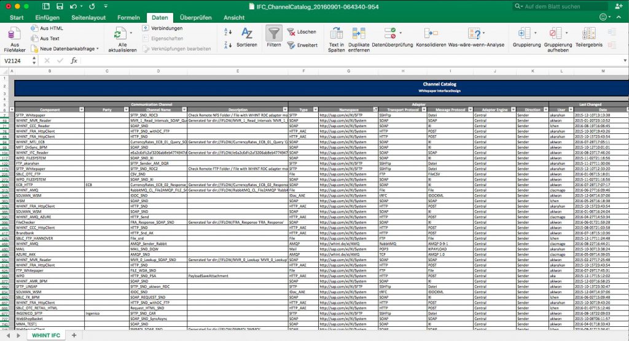This screenshot has height=341, width=629.
Task: Click the Text in Spalten icon
Action: (336, 33)
